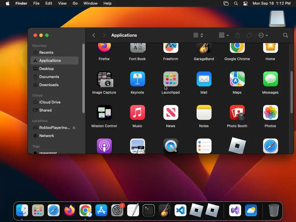Open the Apple menu
This screenshot has height=222, width=296.
(8, 3)
